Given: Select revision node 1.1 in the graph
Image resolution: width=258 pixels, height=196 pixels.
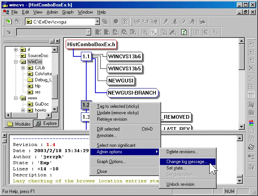Looking at the screenshot, I should [86, 56].
